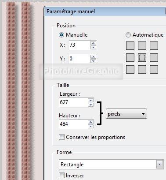Select bottom-left automatic position square
The width and height of the screenshot is (166, 180).
tap(130, 69)
